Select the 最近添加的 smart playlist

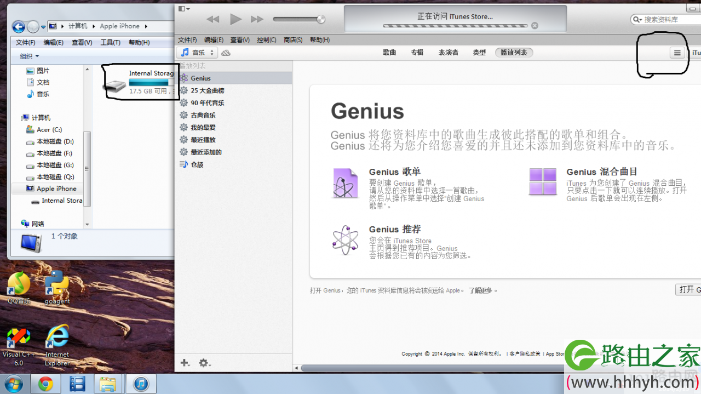[233, 152]
